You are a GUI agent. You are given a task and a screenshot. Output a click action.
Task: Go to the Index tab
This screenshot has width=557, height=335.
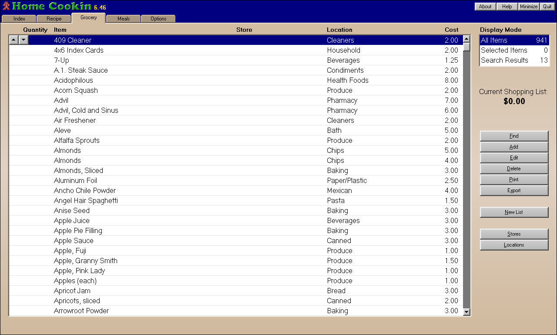[19, 19]
